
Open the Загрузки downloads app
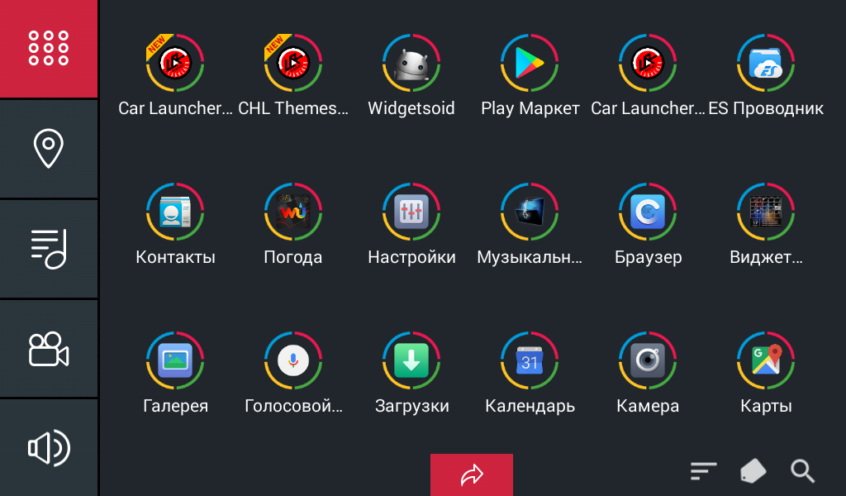pyautogui.click(x=411, y=360)
